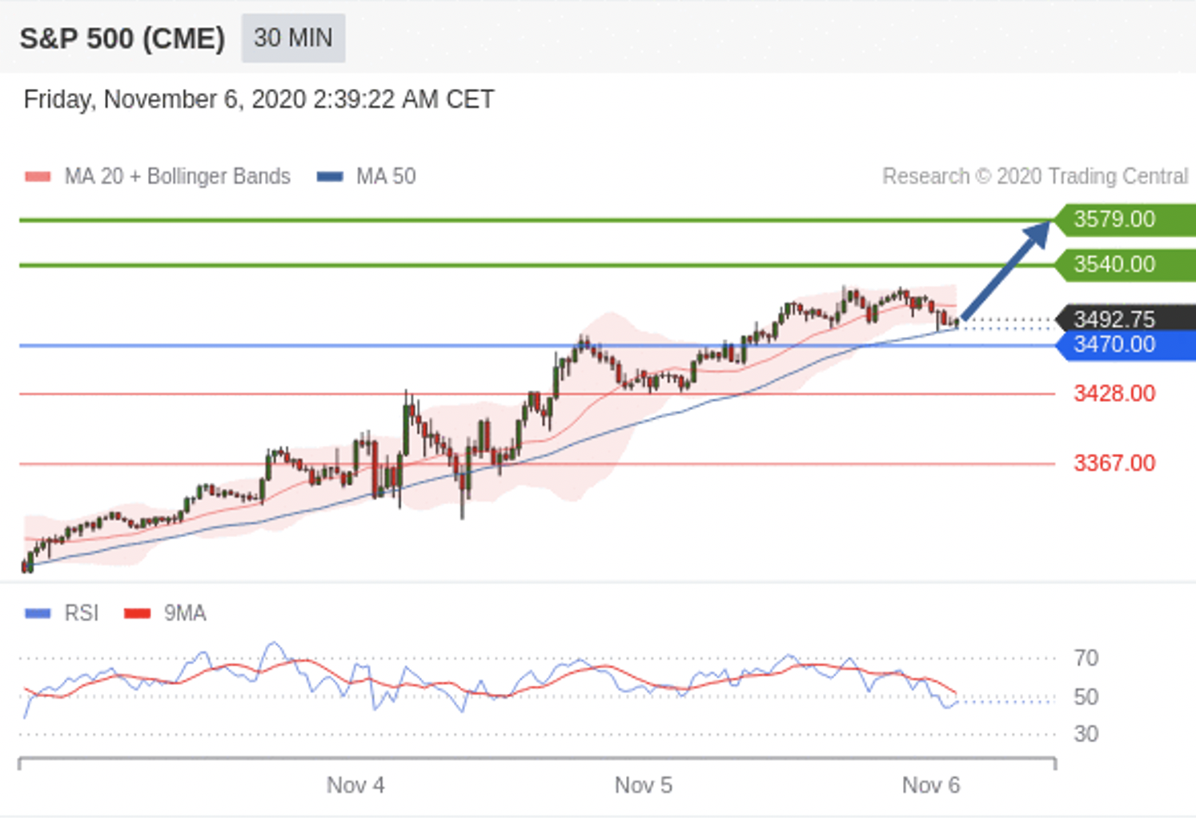Viewport: 1196px width, 818px height.
Task: Click the Nov 4 date axis label
Action: (355, 785)
